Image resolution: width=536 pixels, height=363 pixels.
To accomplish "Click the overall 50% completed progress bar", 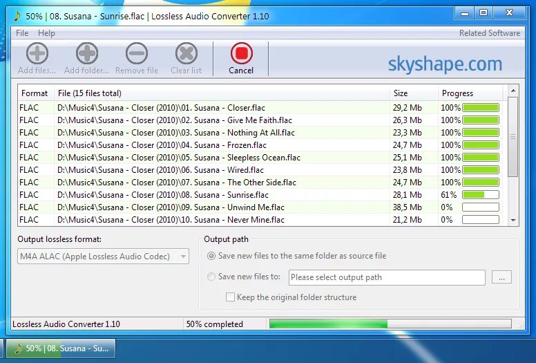I will pos(390,324).
